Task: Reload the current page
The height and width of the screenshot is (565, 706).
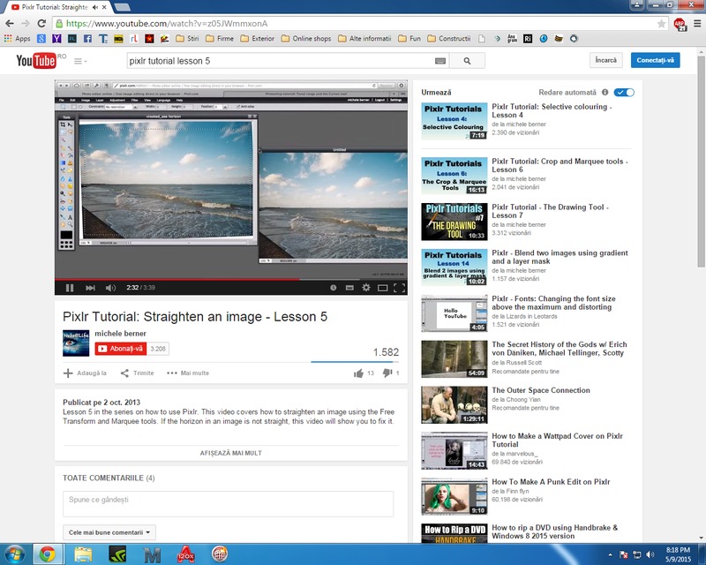Action: (41, 24)
